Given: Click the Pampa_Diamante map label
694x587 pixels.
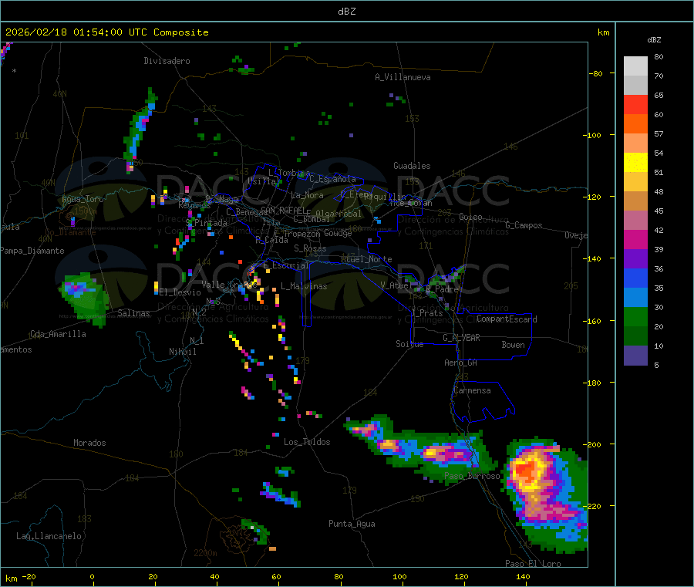Looking at the screenshot, I should [x=32, y=251].
